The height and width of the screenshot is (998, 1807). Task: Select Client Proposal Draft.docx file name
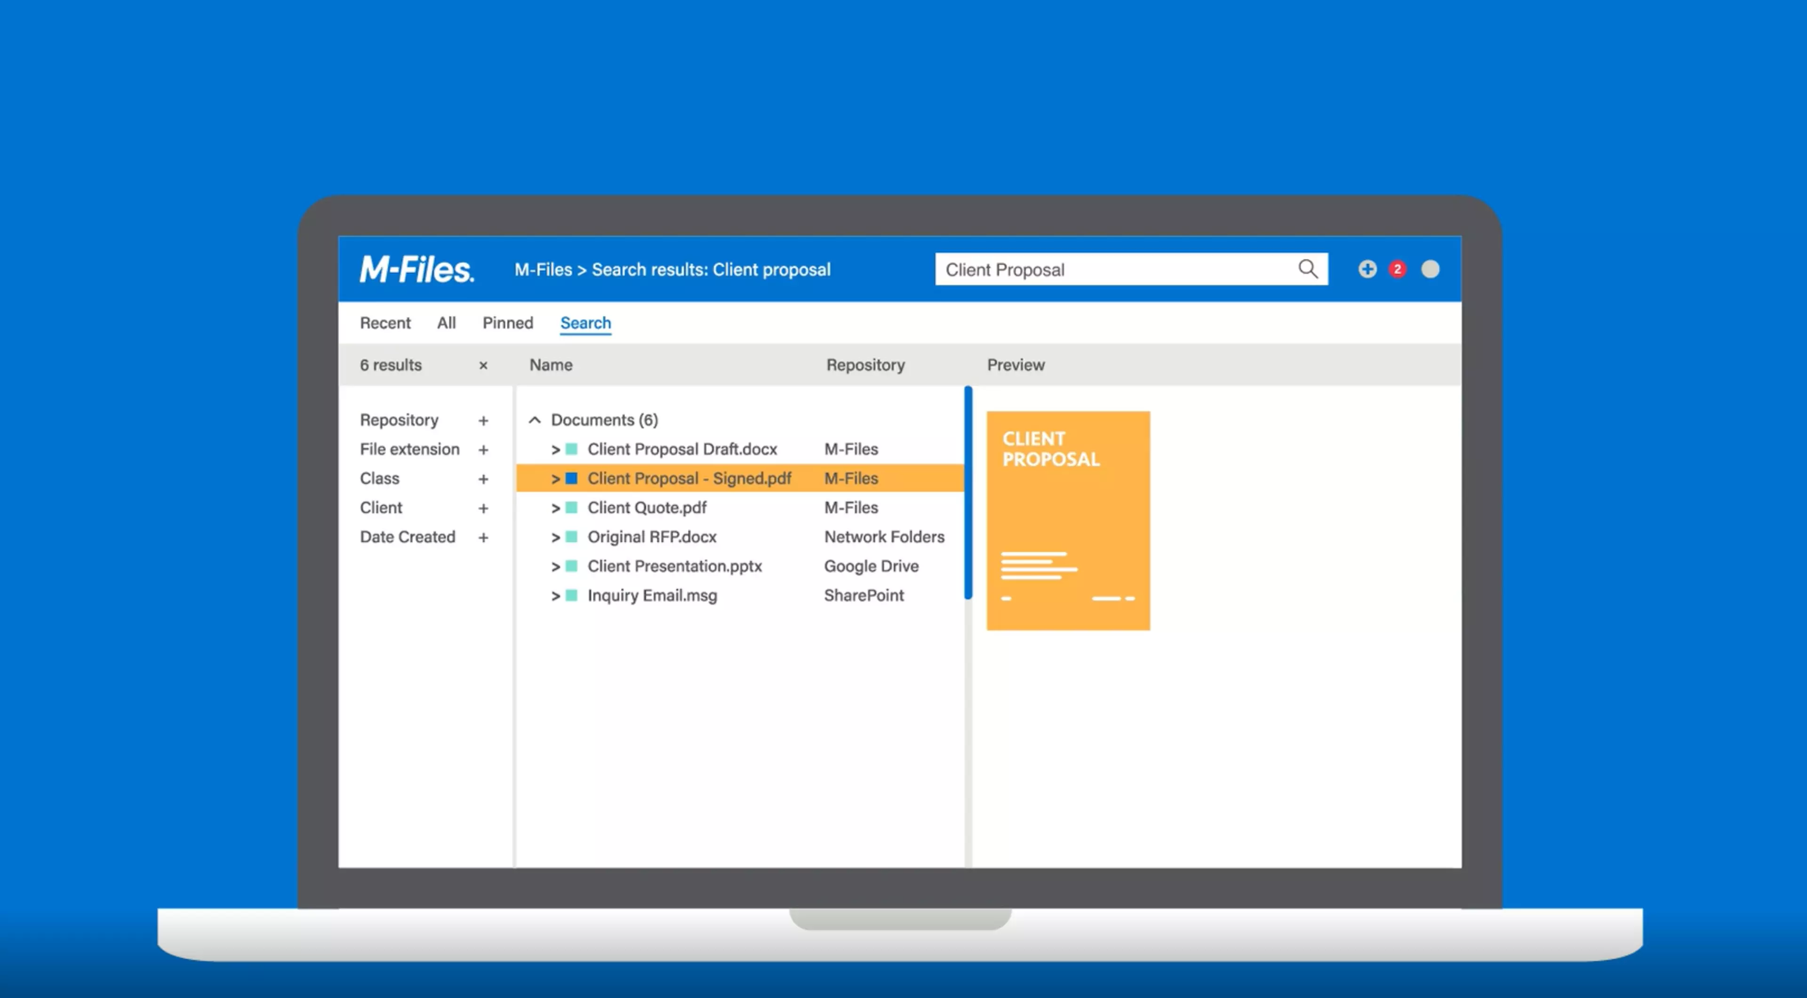coord(682,449)
